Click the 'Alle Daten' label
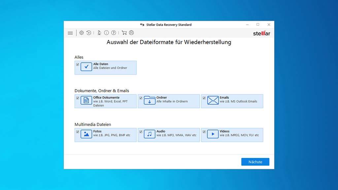 point(101,64)
